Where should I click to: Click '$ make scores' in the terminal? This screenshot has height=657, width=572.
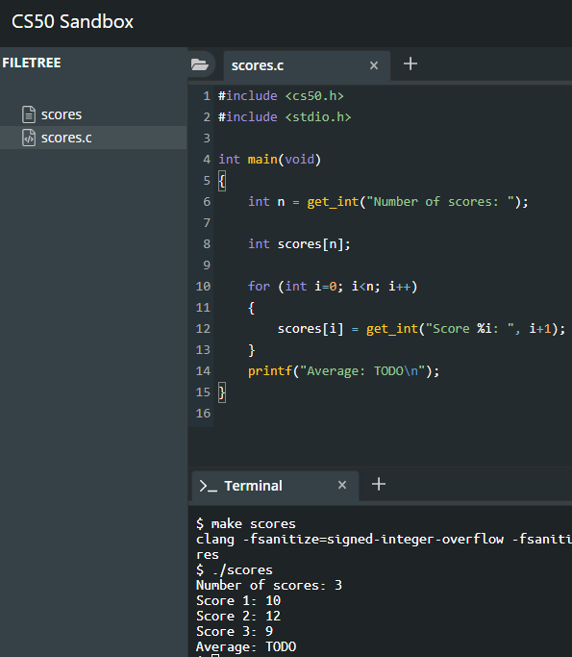[246, 523]
